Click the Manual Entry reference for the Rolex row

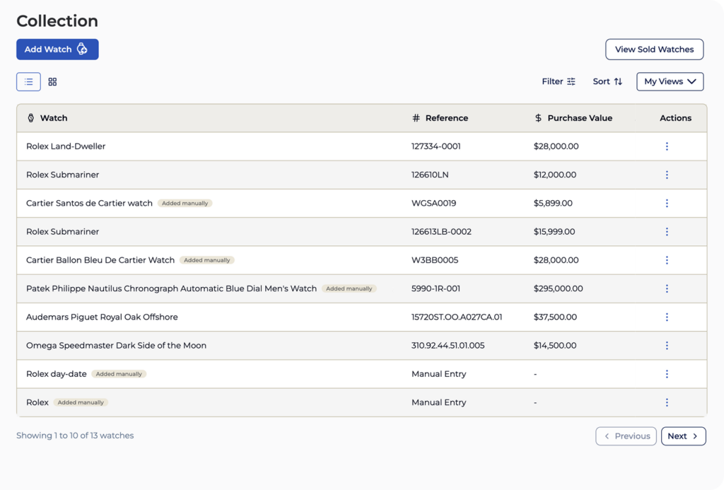coord(438,402)
